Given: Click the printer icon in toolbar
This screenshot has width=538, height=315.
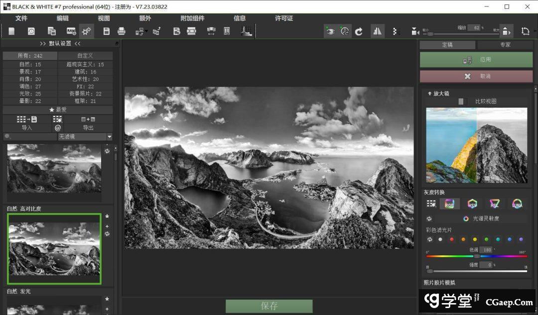Looking at the screenshot, I should point(121,31).
